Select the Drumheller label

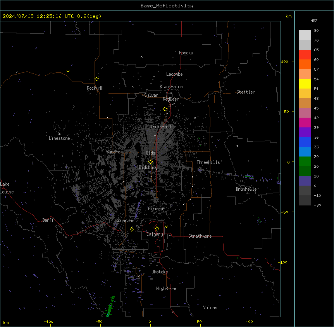click(x=247, y=189)
